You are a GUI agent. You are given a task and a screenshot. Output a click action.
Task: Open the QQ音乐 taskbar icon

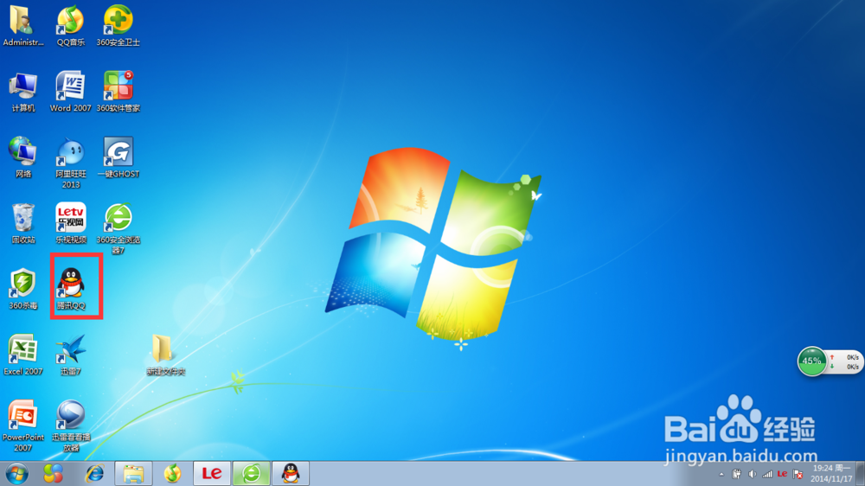coord(173,473)
